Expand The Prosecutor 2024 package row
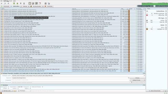This screenshot has width=168, height=94. click(x=1, y=26)
